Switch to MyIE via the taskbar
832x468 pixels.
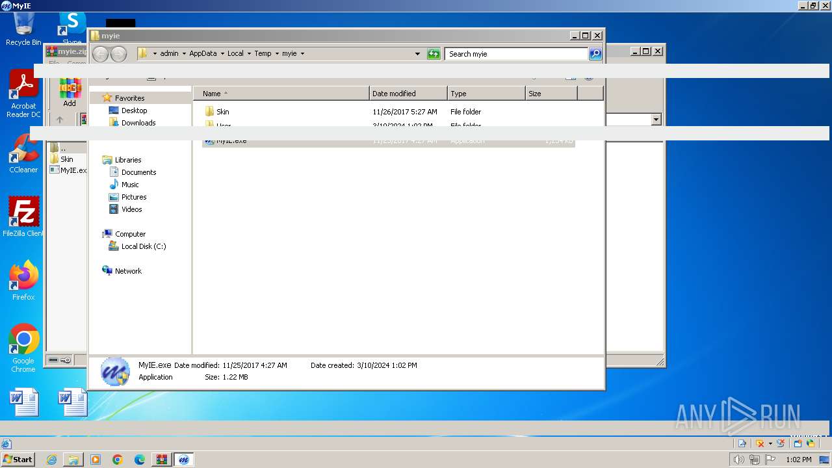point(184,460)
